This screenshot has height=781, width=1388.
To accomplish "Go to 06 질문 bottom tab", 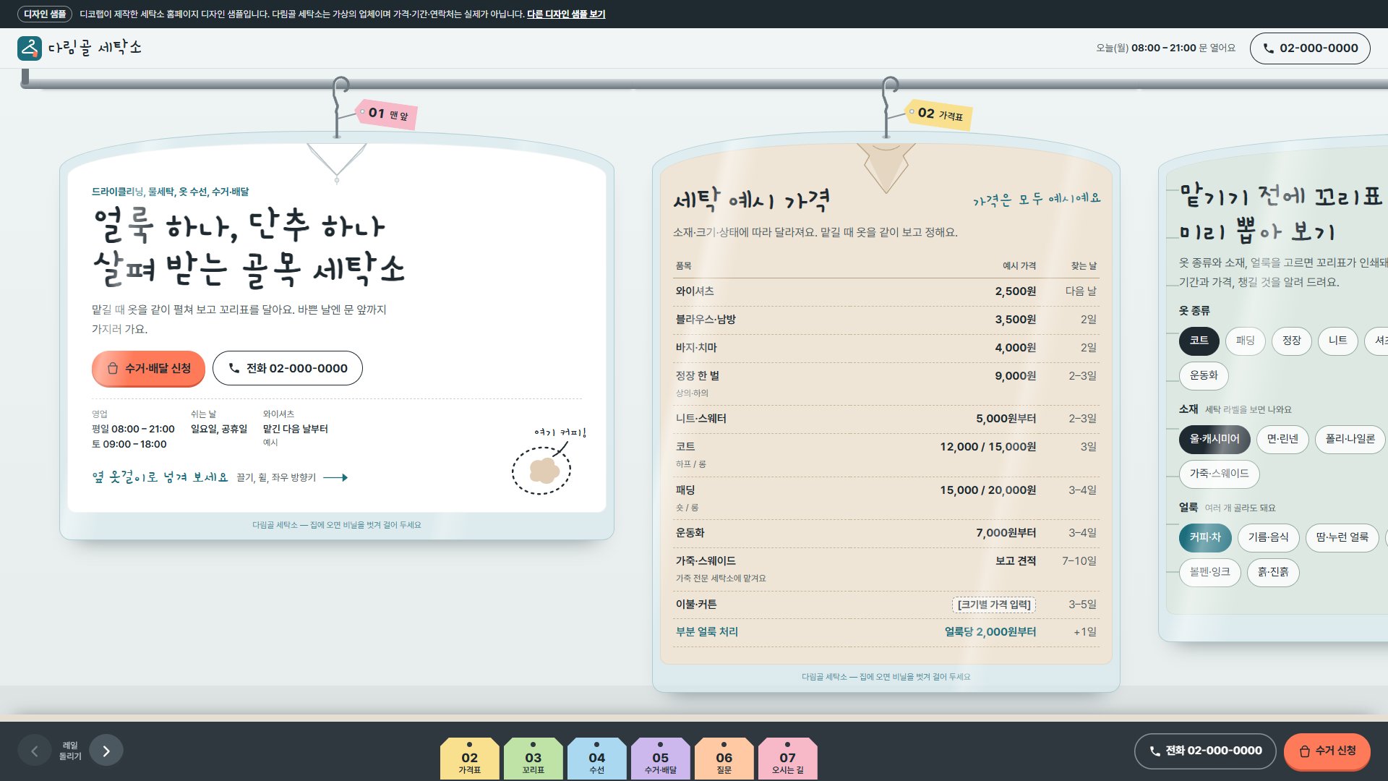I will coord(724,759).
